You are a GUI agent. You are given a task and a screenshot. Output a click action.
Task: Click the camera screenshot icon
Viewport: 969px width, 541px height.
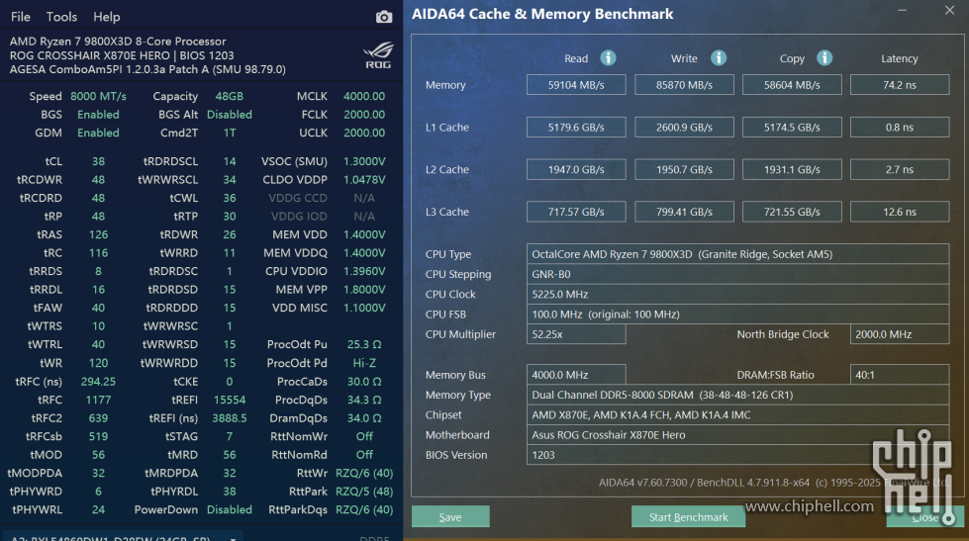tap(384, 17)
